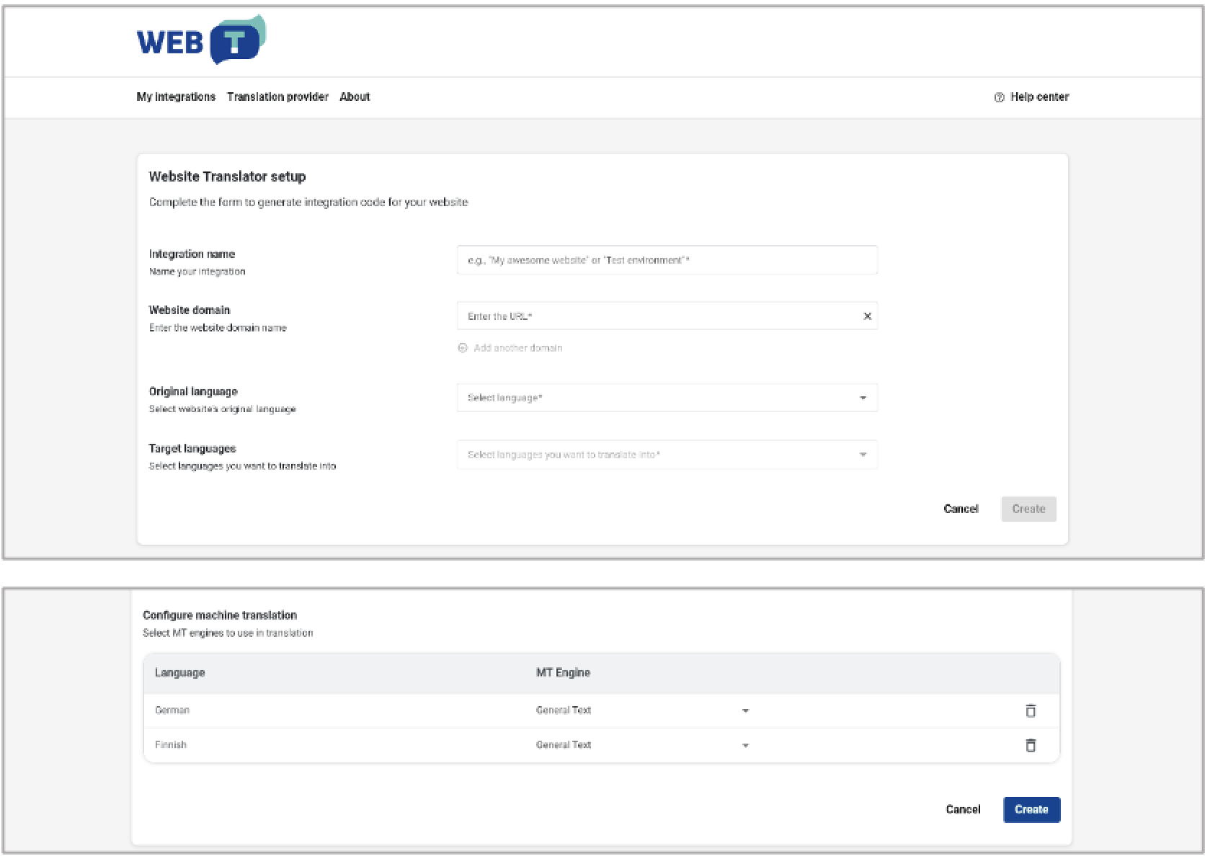
Task: Click the Website domain label
Action: click(x=190, y=310)
